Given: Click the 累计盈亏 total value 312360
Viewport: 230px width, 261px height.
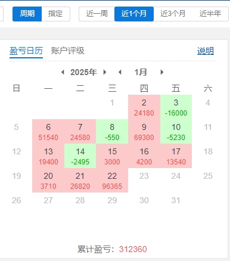Looking at the screenshot, I should (133, 249).
